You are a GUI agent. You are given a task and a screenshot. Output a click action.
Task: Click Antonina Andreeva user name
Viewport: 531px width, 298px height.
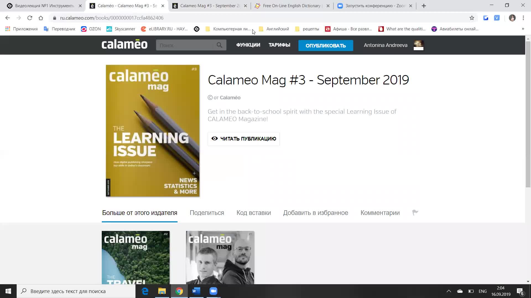click(386, 45)
